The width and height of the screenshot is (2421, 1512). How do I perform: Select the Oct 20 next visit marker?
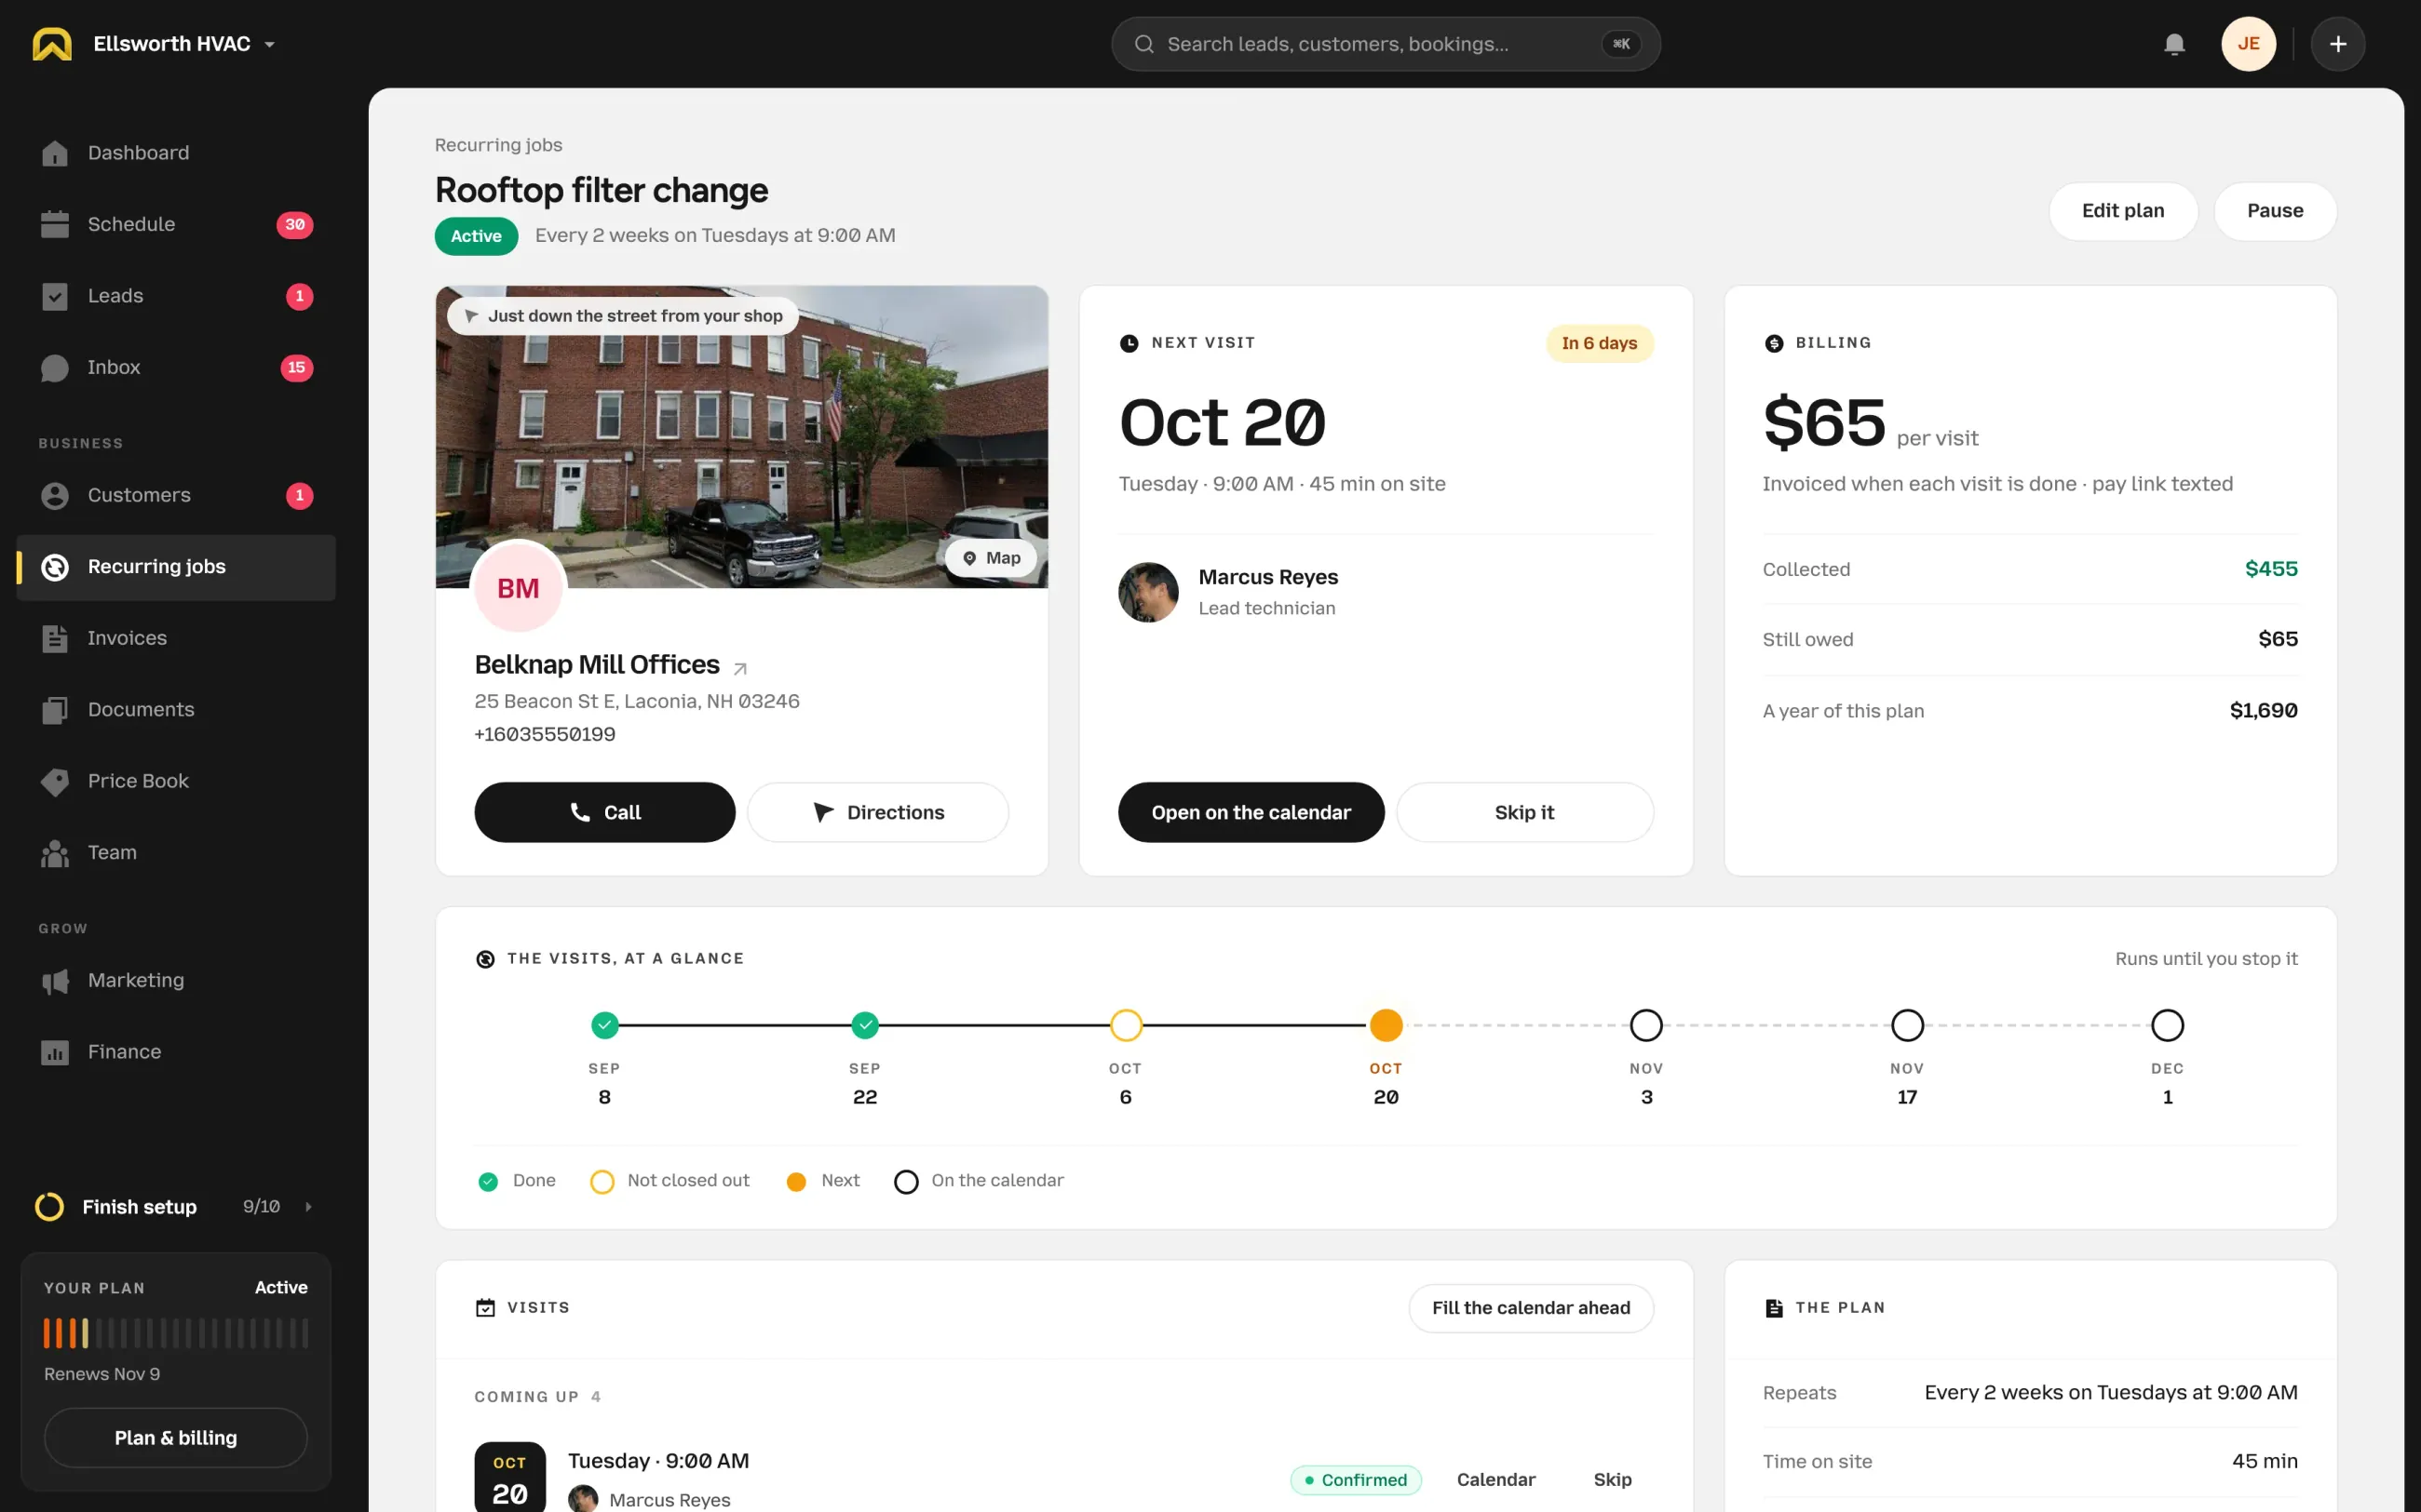point(1386,1025)
